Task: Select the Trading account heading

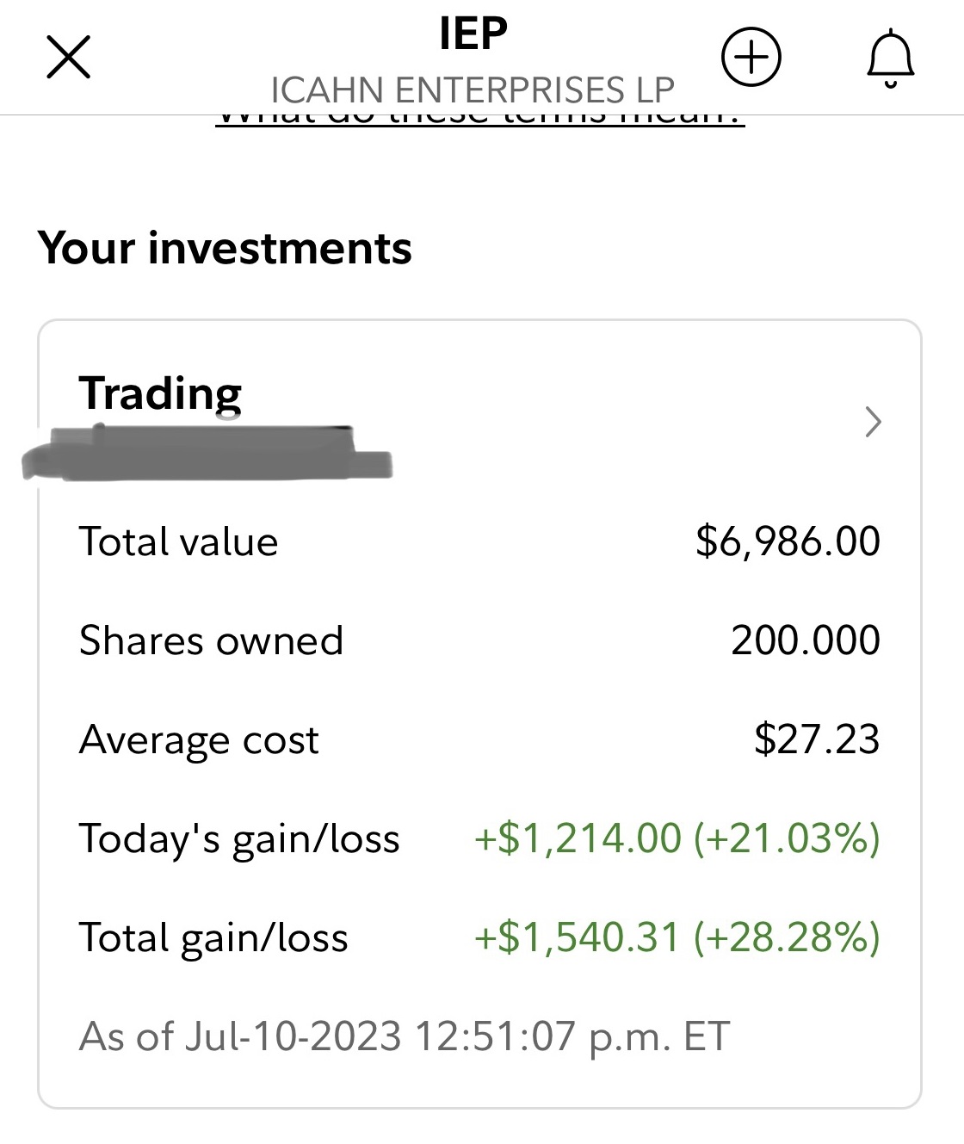Action: click(x=160, y=393)
